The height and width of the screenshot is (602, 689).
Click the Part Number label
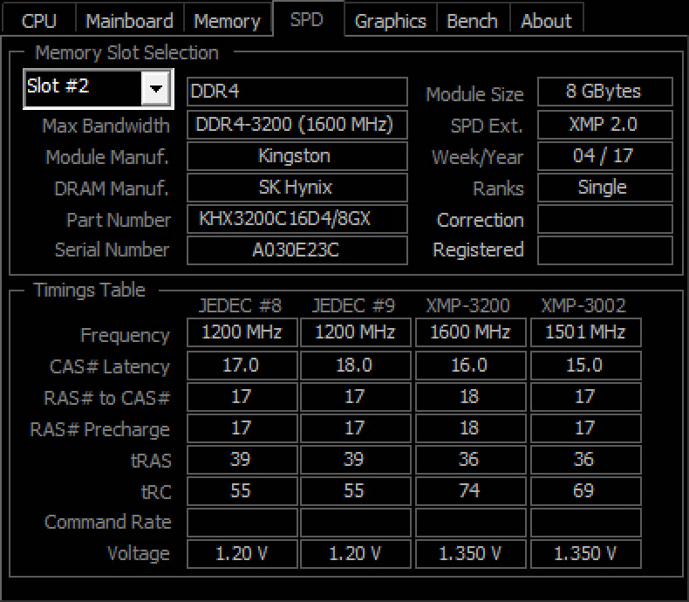[x=119, y=220]
